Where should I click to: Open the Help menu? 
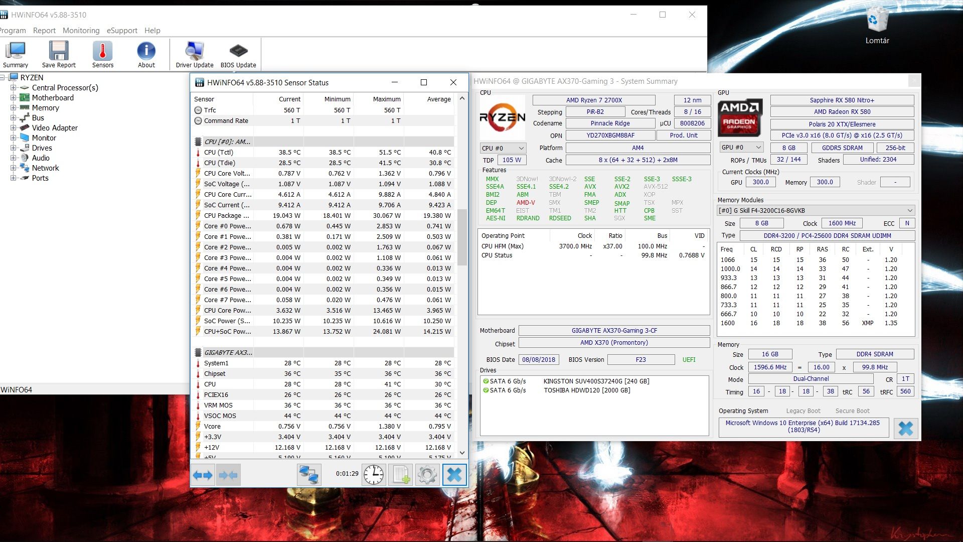point(152,30)
